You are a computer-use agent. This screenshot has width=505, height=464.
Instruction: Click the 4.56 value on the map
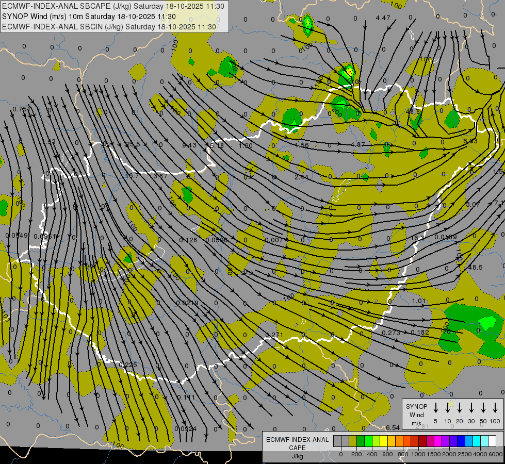(x=302, y=145)
